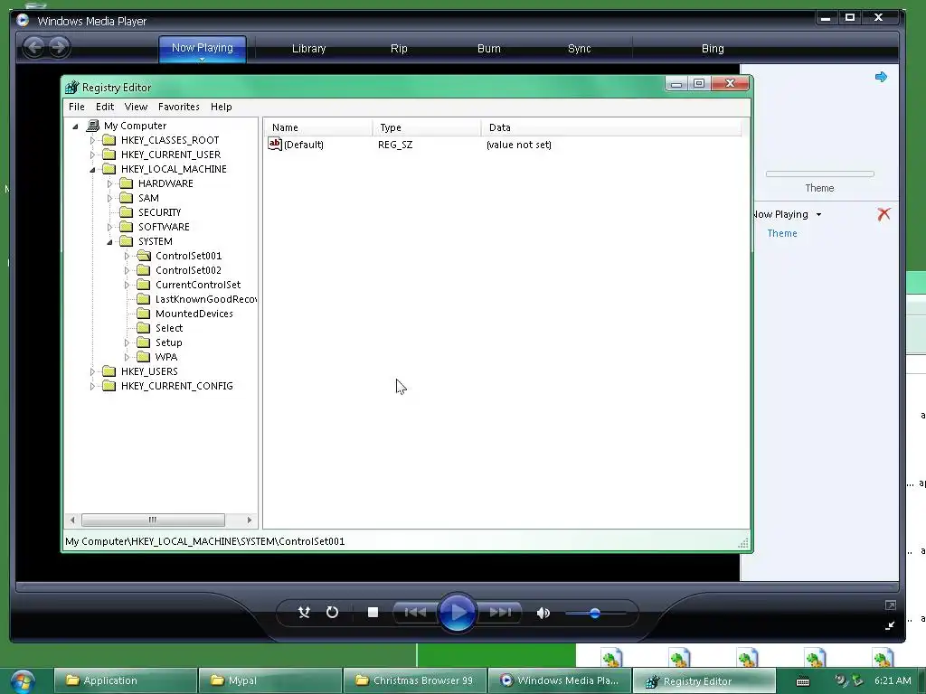Screen dimensions: 926x694
Task: Open Registry Editor View menu
Action: 136,107
